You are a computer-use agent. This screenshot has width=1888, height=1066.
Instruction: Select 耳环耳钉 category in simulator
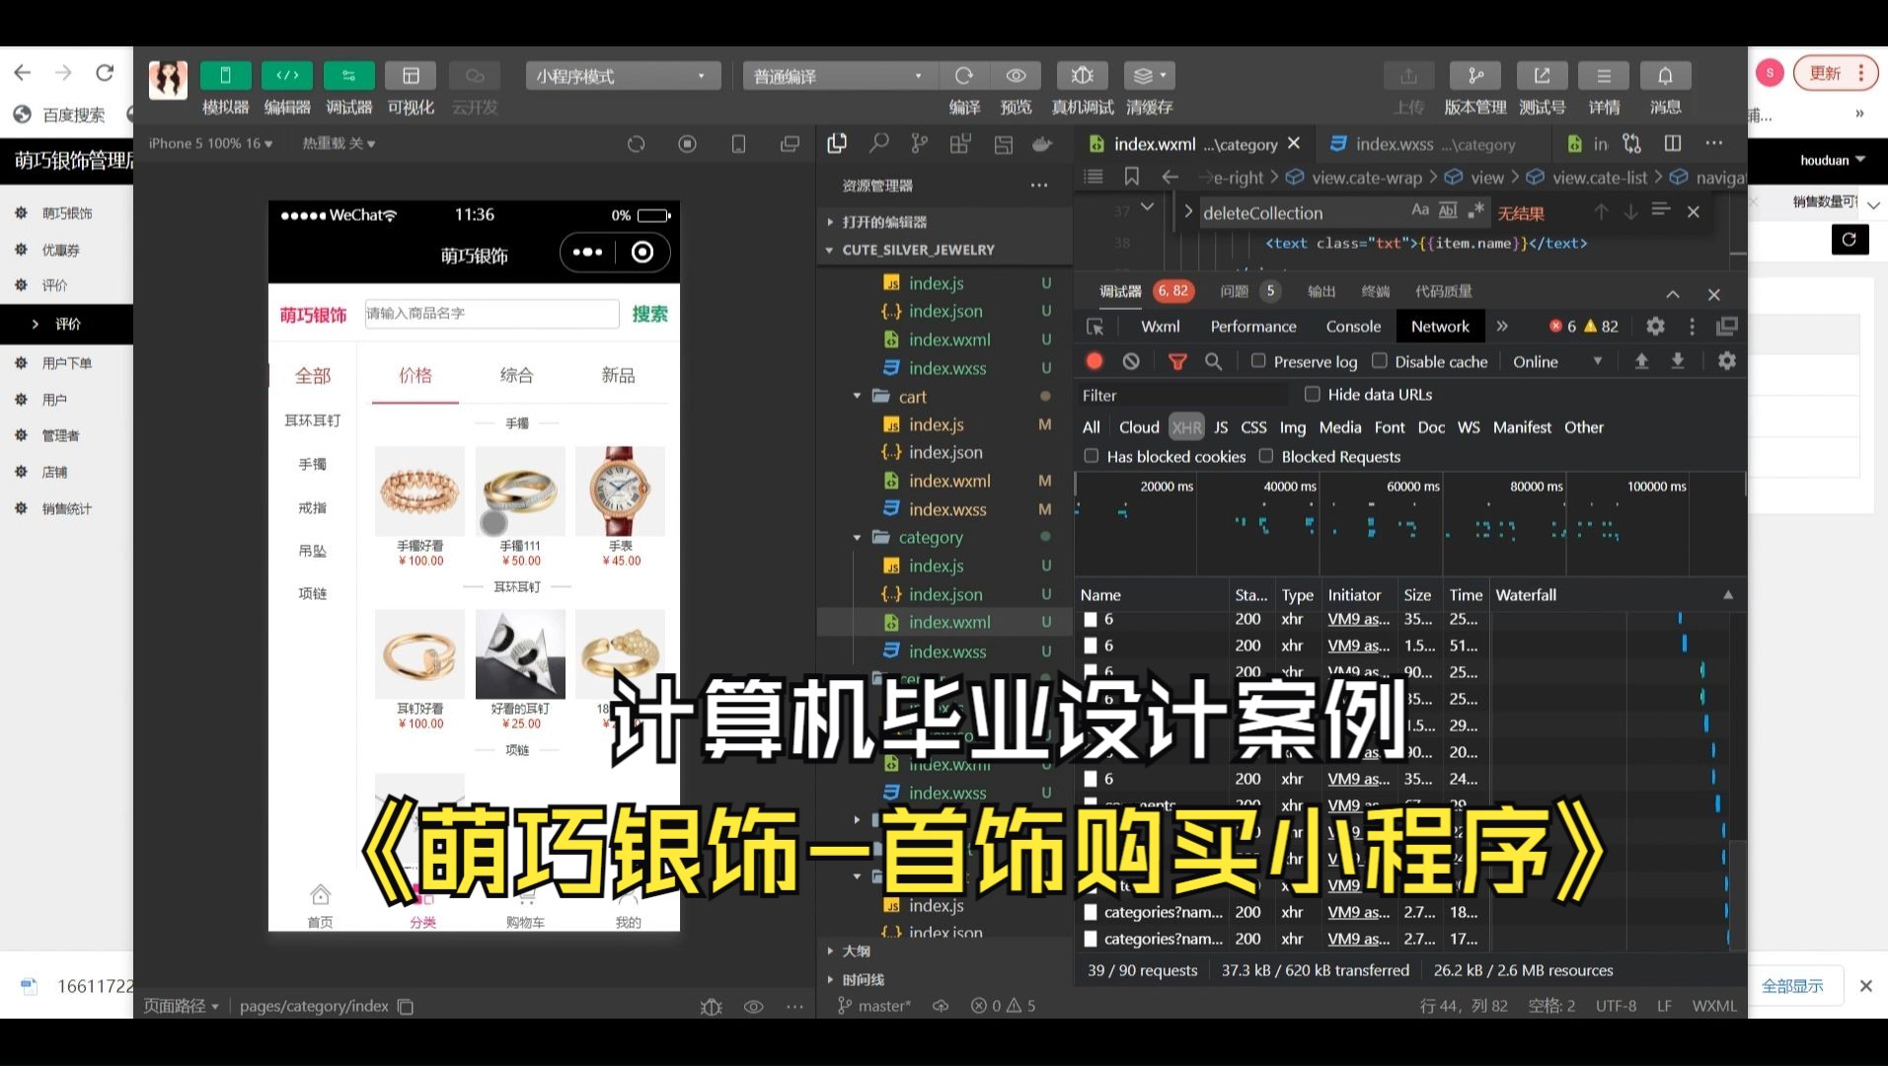pyautogui.click(x=313, y=420)
